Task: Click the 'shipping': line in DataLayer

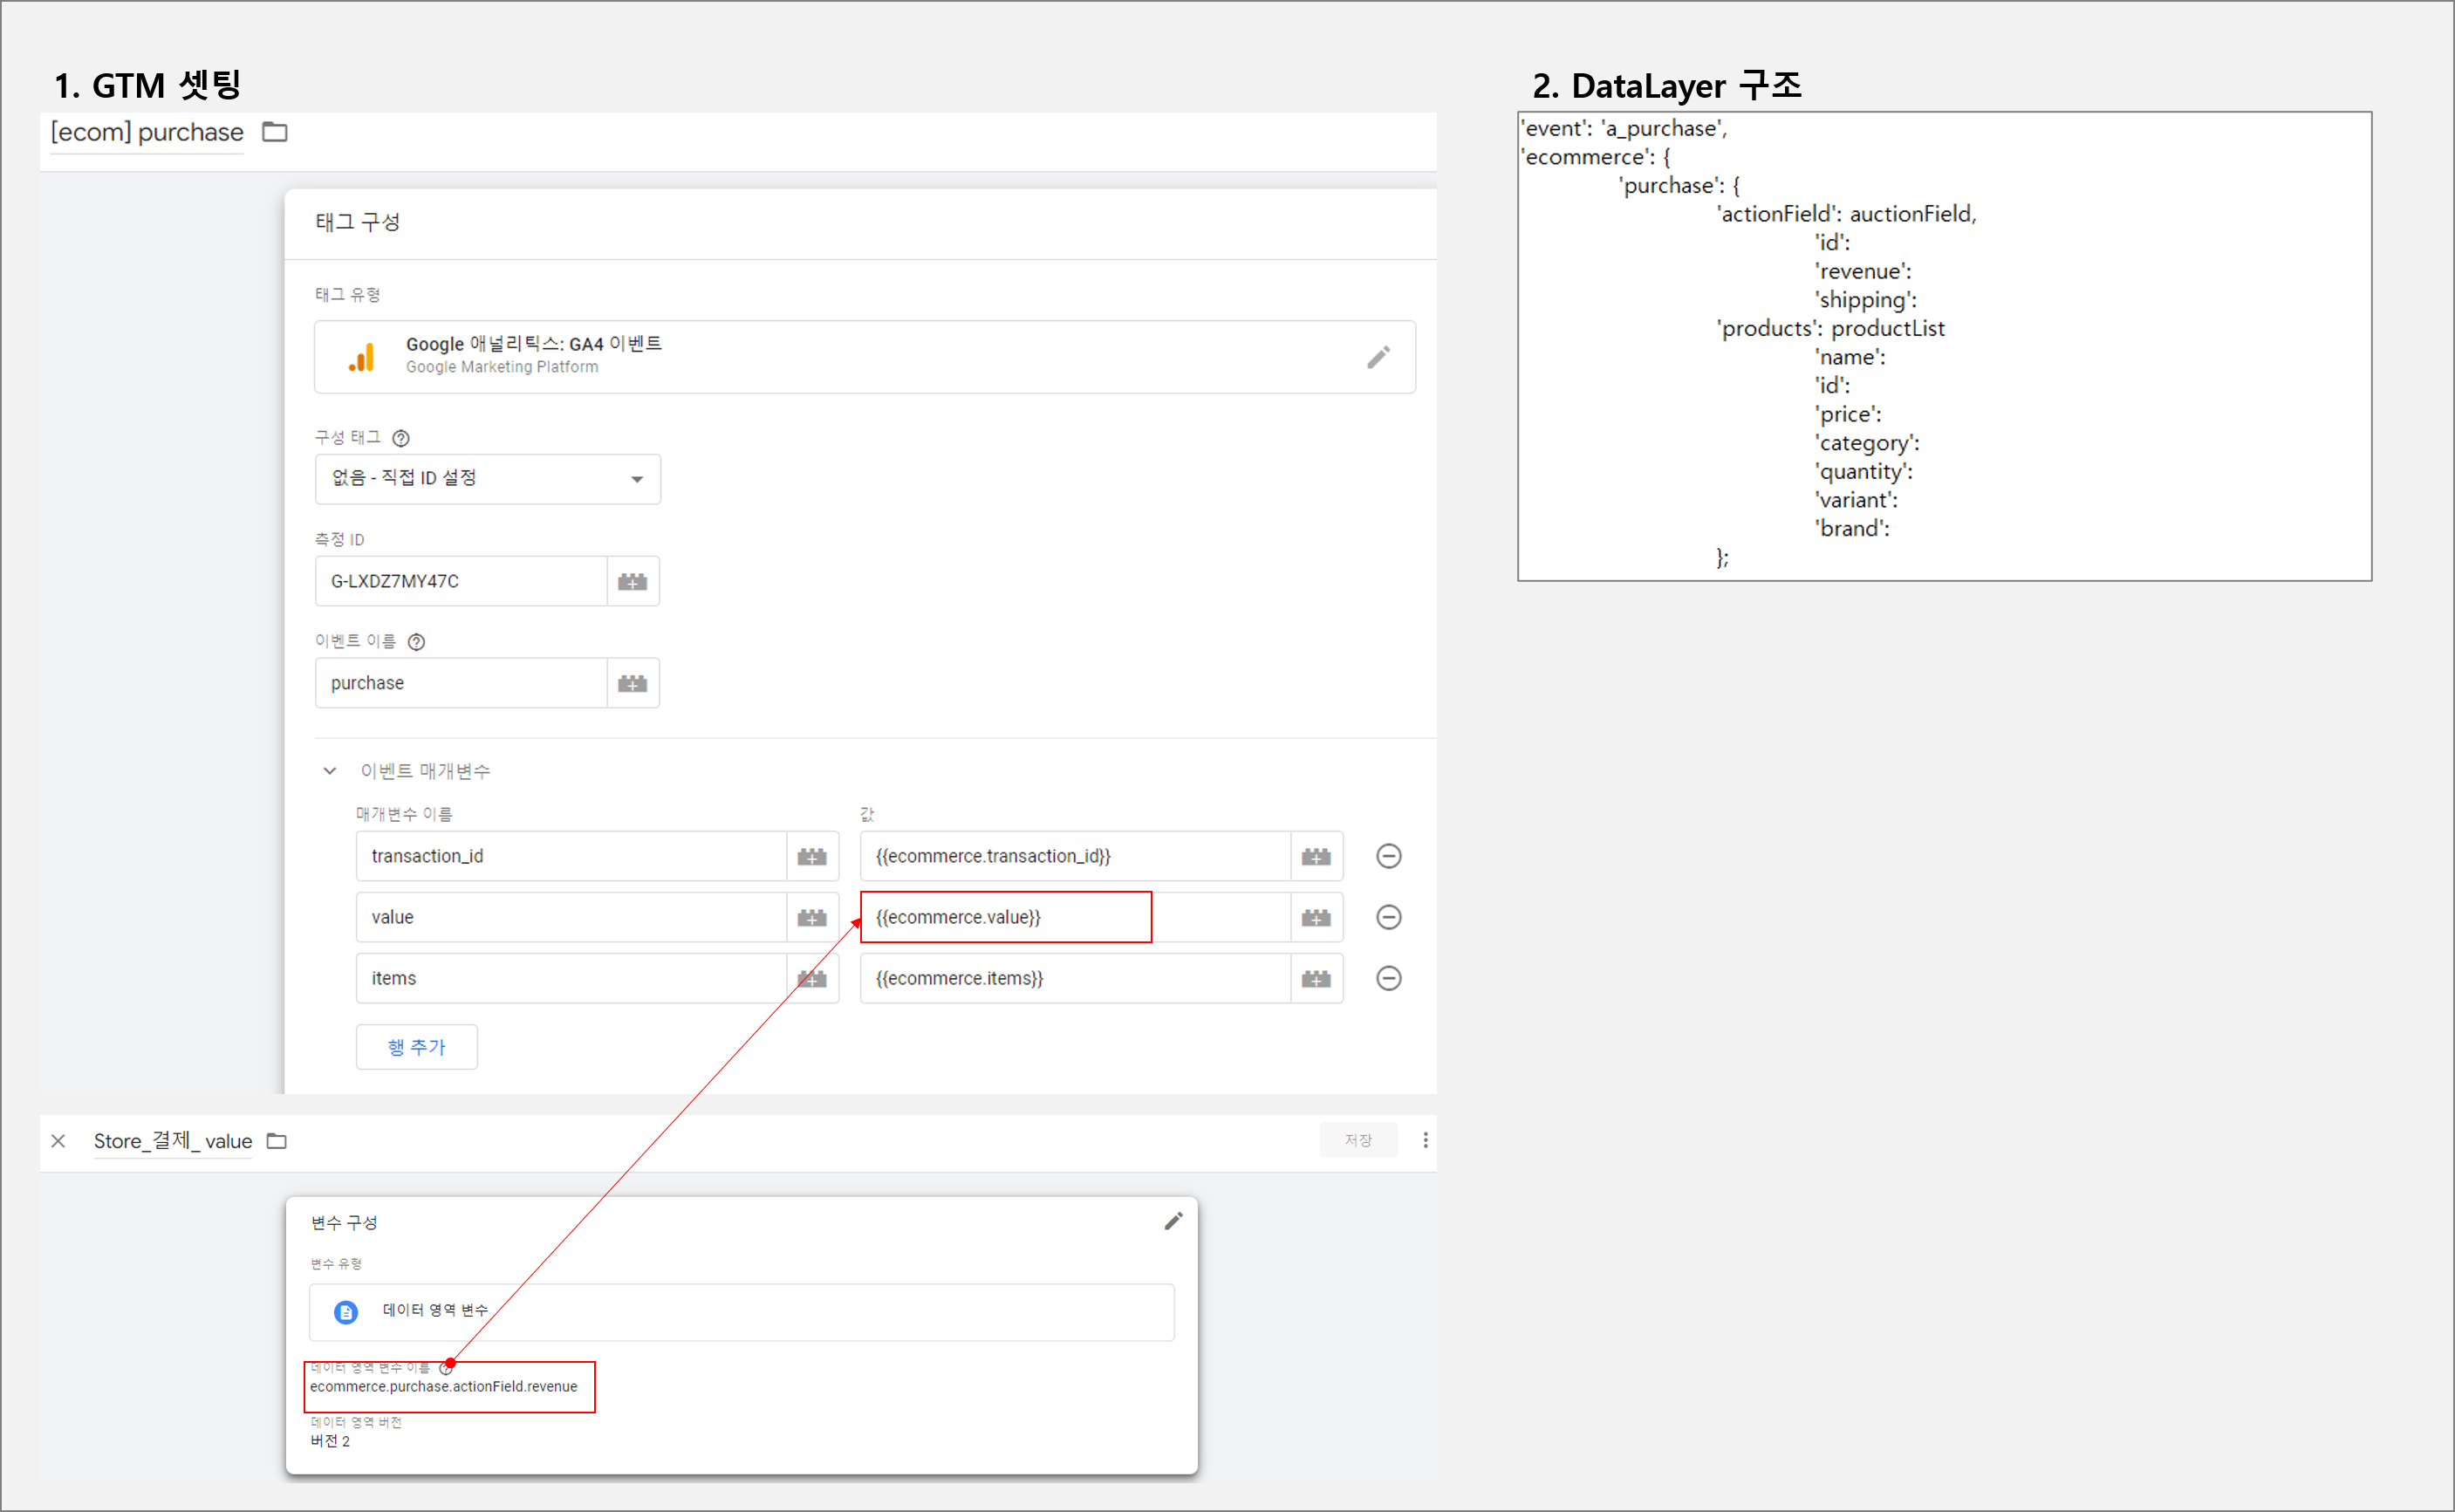Action: tap(1866, 300)
